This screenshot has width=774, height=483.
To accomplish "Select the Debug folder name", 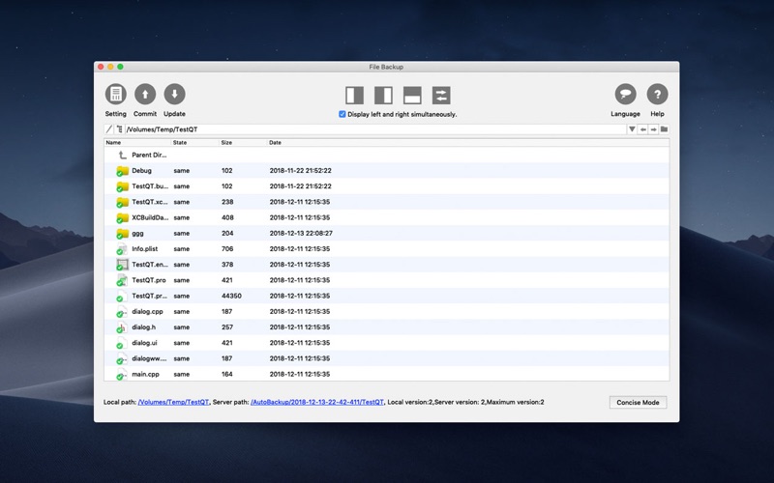I will pos(141,171).
